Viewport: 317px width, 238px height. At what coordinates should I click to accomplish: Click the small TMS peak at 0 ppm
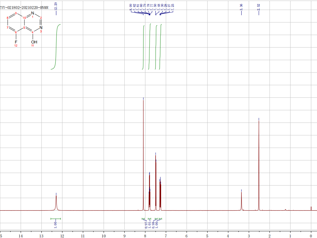click(311, 208)
